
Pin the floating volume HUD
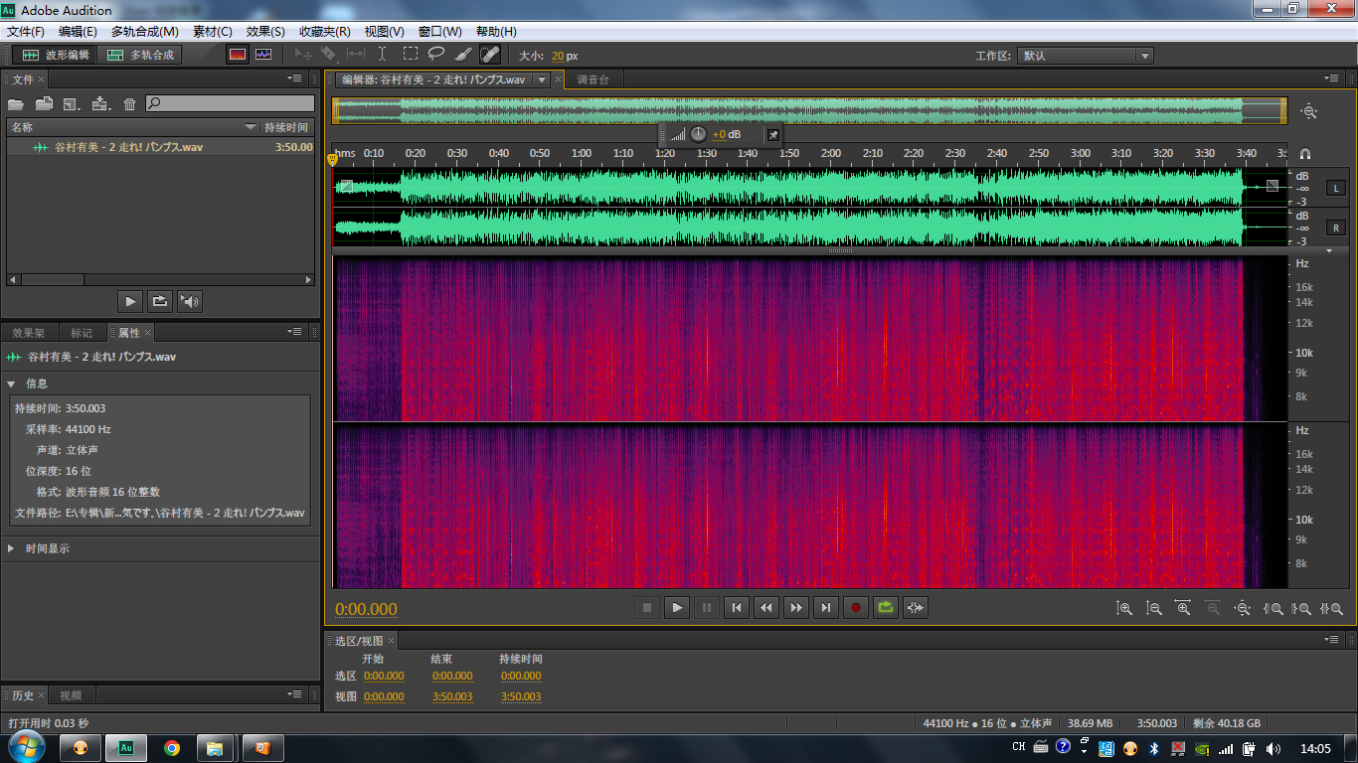click(x=772, y=134)
